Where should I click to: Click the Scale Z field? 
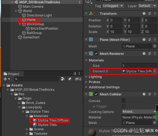click(x=151, y=32)
